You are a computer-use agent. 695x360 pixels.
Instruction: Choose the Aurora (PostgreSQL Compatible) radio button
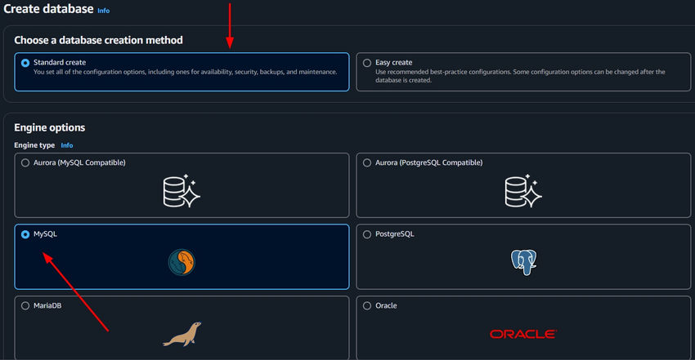pyautogui.click(x=367, y=162)
